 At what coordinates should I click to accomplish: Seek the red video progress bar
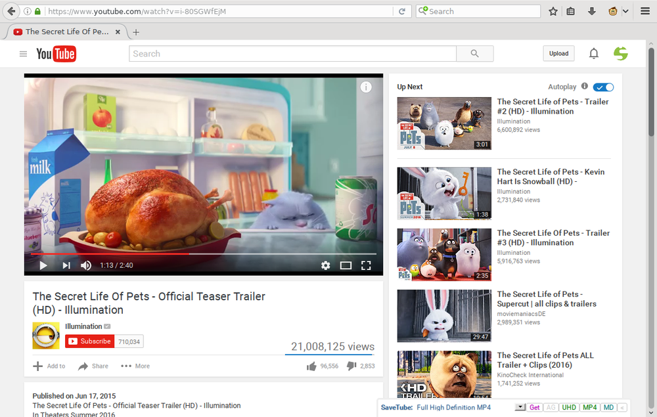203,253
